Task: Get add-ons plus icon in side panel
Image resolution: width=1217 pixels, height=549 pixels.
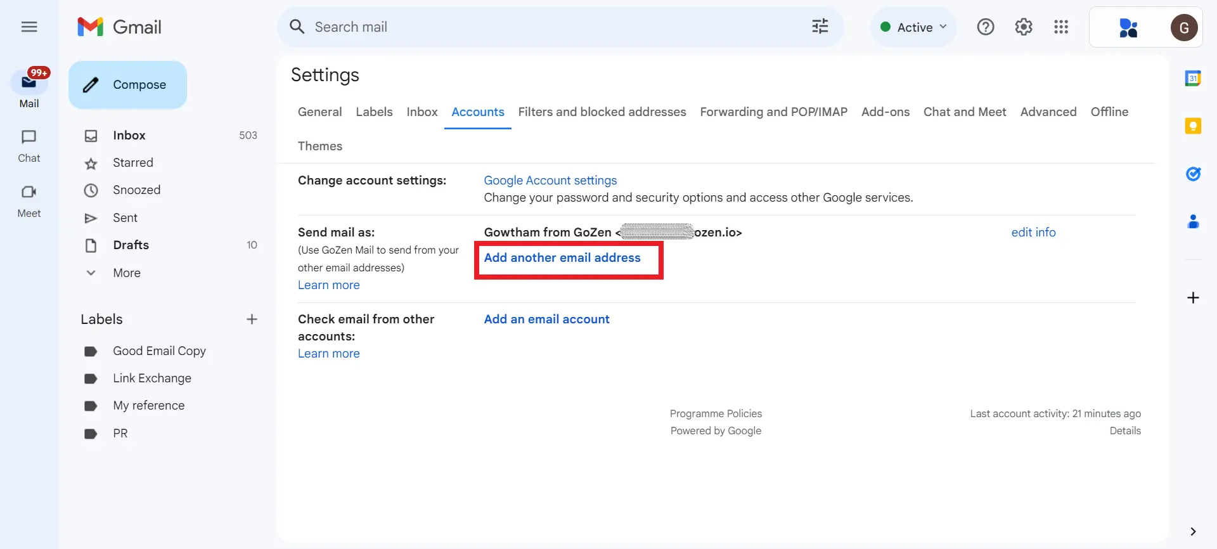Action: pos(1193,298)
